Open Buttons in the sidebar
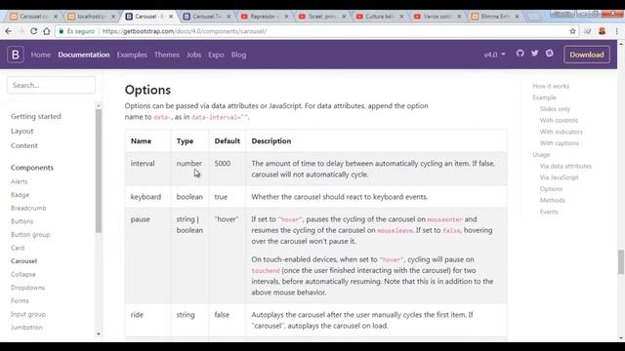Image resolution: width=625 pixels, height=351 pixels. point(21,221)
